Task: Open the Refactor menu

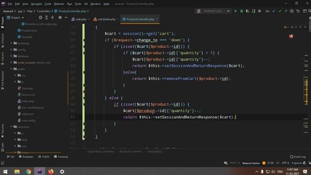Action: (59, 4)
